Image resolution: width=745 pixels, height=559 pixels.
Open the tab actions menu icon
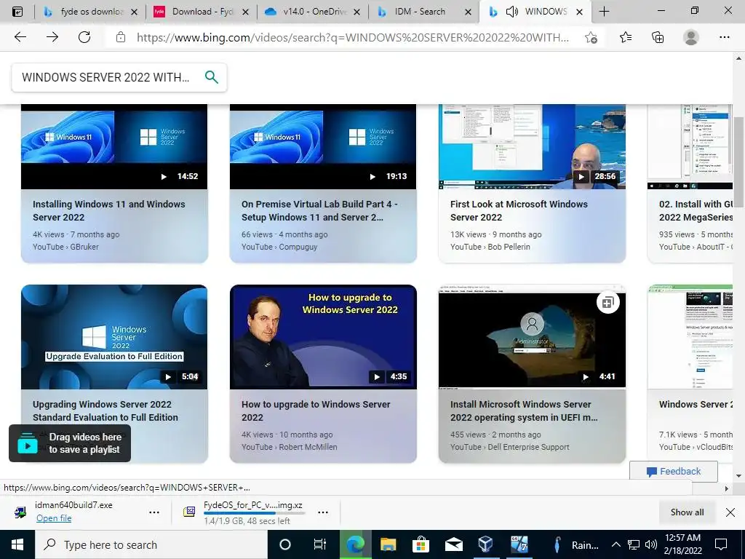tap(17, 12)
